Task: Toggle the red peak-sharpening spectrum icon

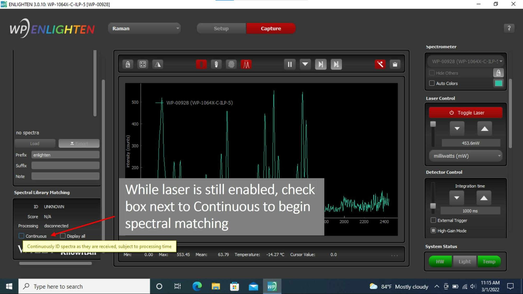Action: pyautogui.click(x=246, y=64)
